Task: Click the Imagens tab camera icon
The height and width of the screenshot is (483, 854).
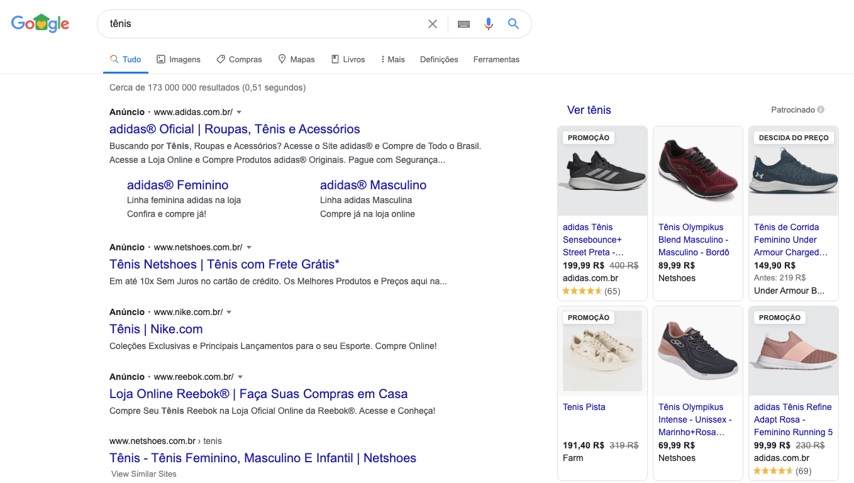Action: pyautogui.click(x=160, y=58)
